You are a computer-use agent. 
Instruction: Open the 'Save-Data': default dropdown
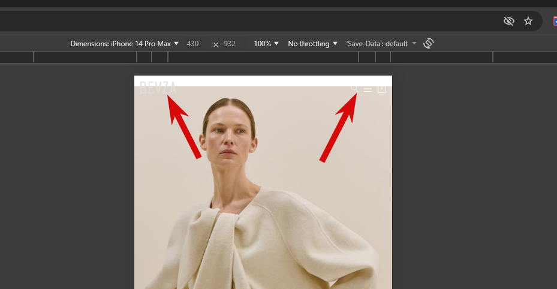(381, 44)
